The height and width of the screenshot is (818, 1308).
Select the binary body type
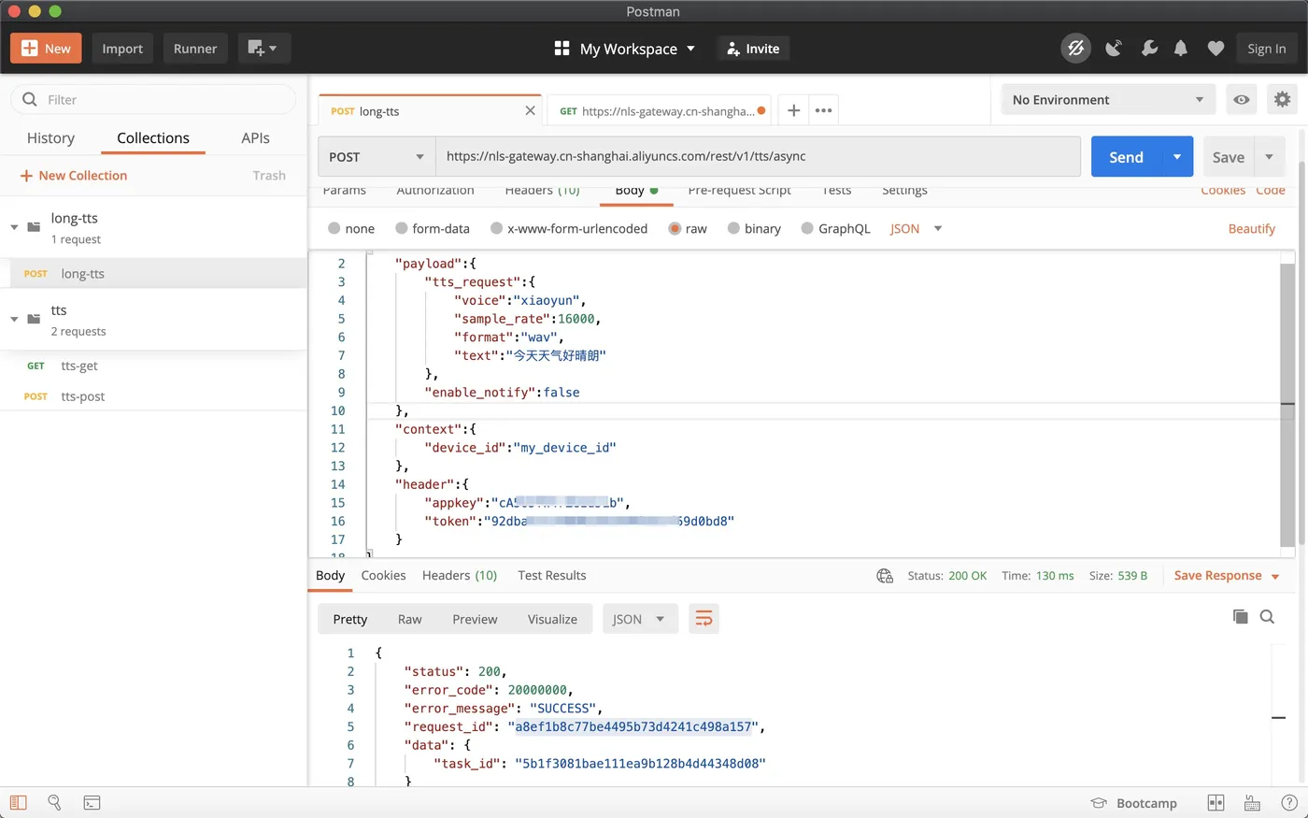pyautogui.click(x=754, y=229)
